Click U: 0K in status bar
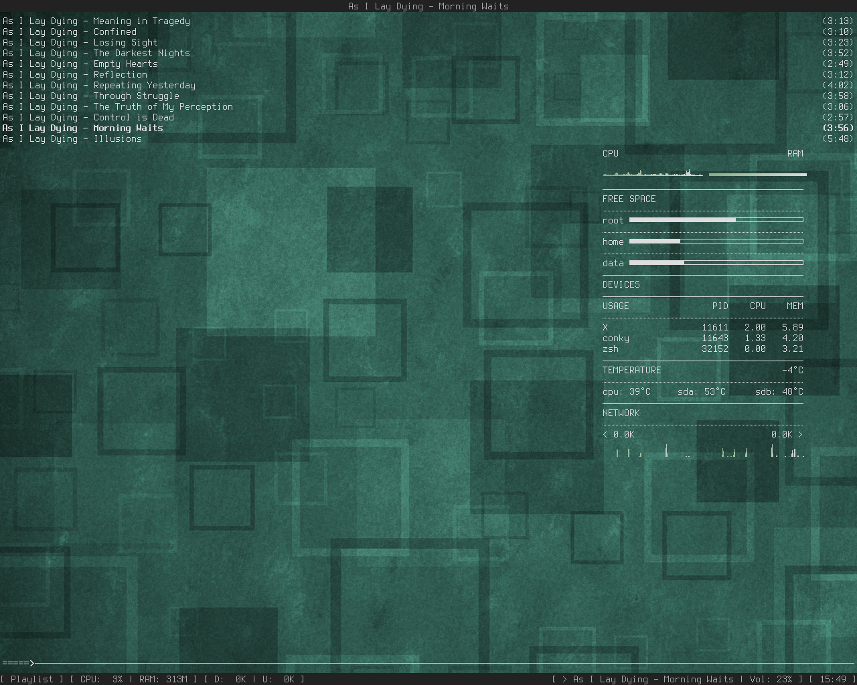Viewport: 857px width, 685px height. pyautogui.click(x=279, y=680)
